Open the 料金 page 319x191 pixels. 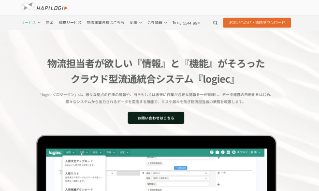tap(50, 23)
